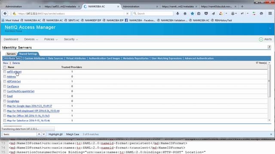275x154 pixels.
Task: Check the CustOAuthScopeAttrSet row checkbox
Action: (5, 91)
